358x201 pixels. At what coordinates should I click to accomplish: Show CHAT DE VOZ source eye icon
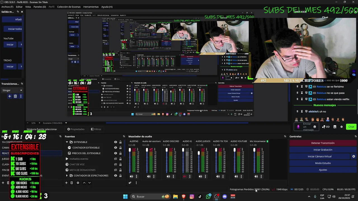(x=116, y=164)
